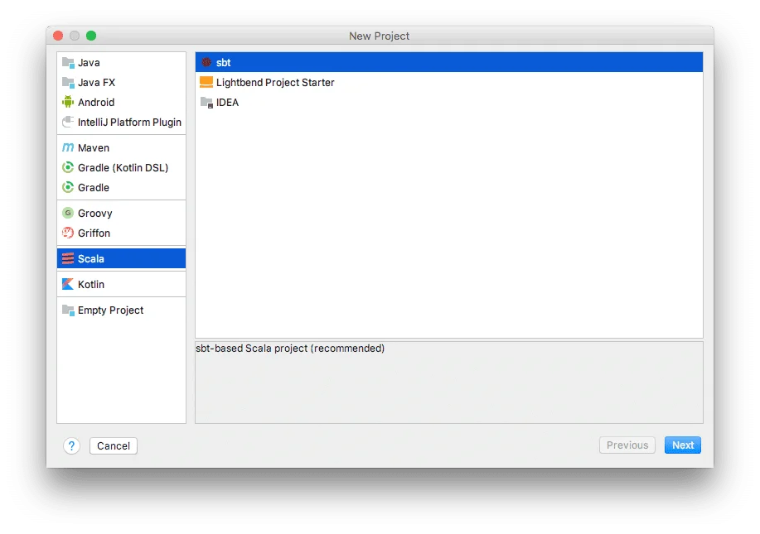
Task: Click the sbt-based Scala project description
Action: click(290, 348)
